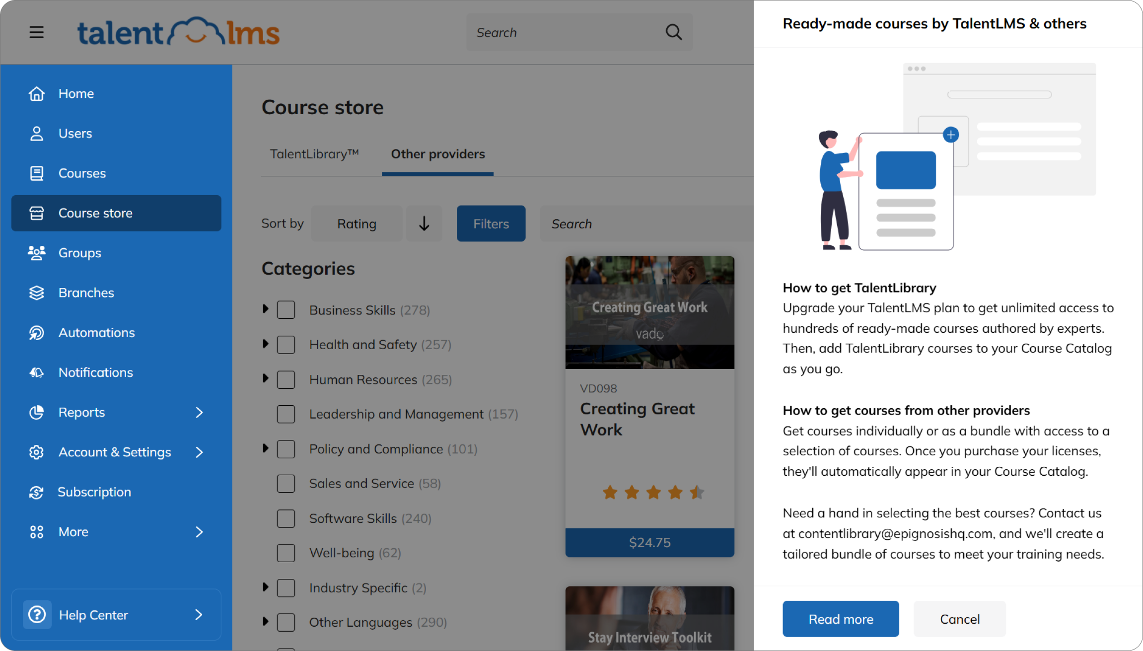Click the Courses book icon

pyautogui.click(x=37, y=173)
